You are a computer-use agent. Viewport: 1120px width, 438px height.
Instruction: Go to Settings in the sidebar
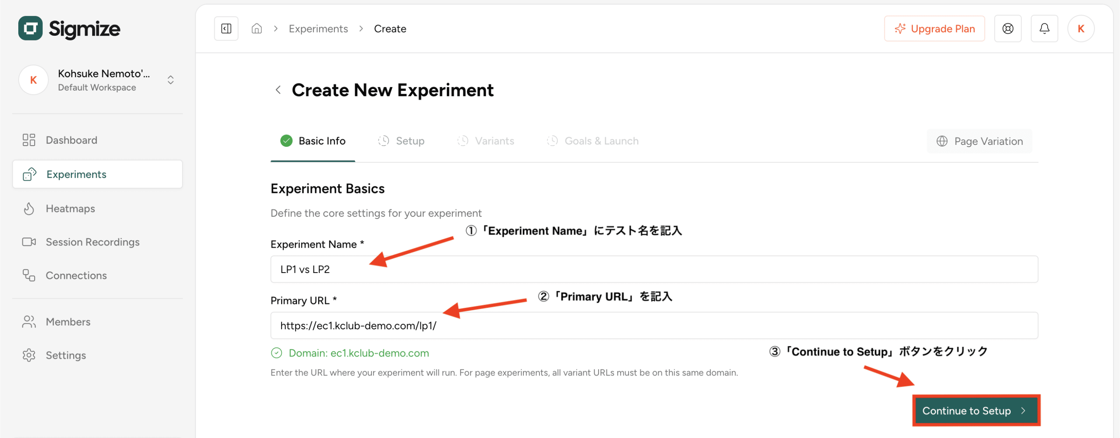66,355
